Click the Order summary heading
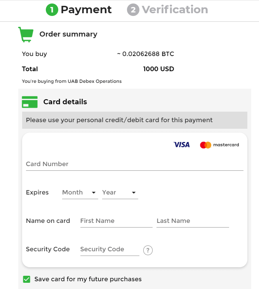The height and width of the screenshot is (289, 259). tap(68, 34)
